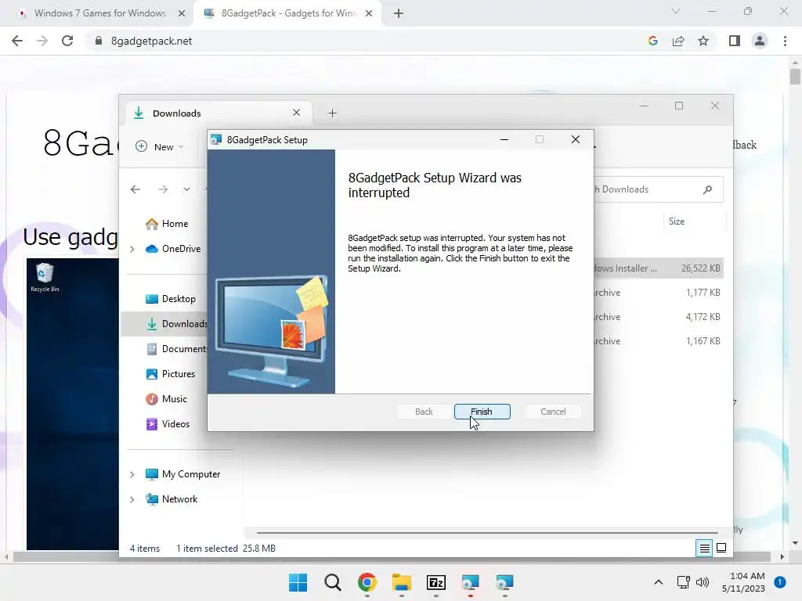Open File Explorer from the taskbar
802x601 pixels.
tap(402, 582)
